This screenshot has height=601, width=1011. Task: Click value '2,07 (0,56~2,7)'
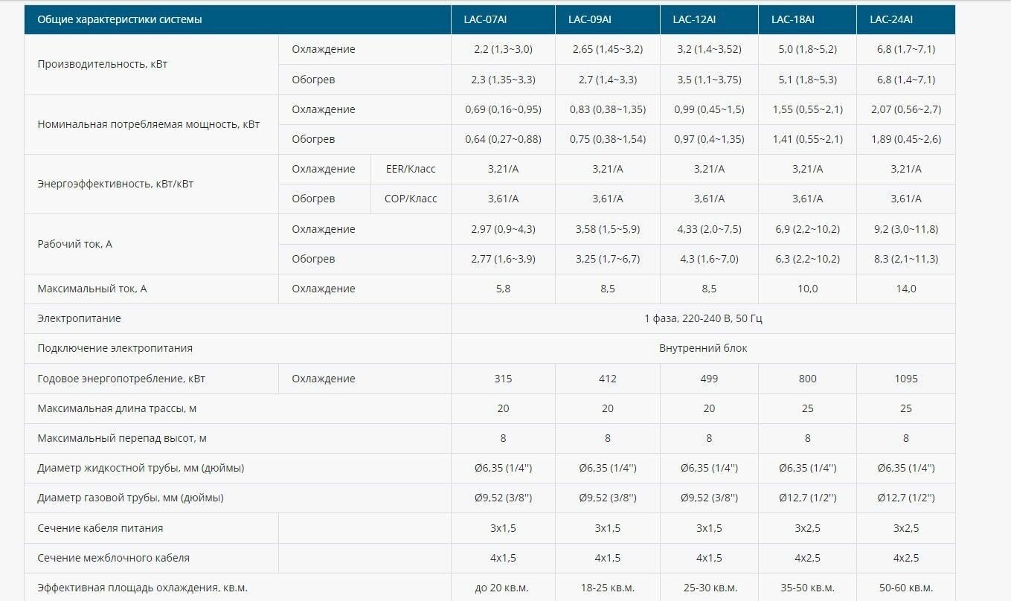point(906,109)
